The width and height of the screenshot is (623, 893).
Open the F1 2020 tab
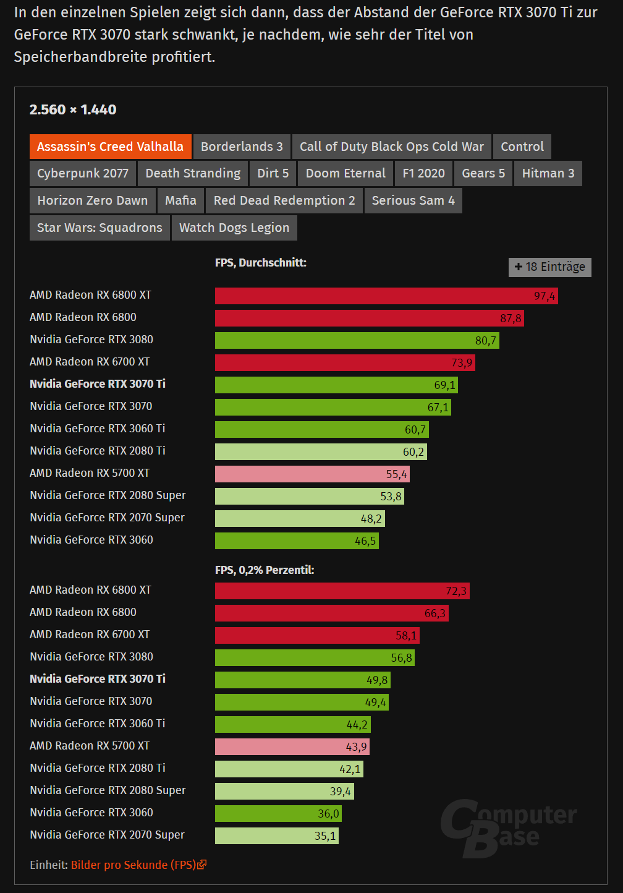[423, 173]
